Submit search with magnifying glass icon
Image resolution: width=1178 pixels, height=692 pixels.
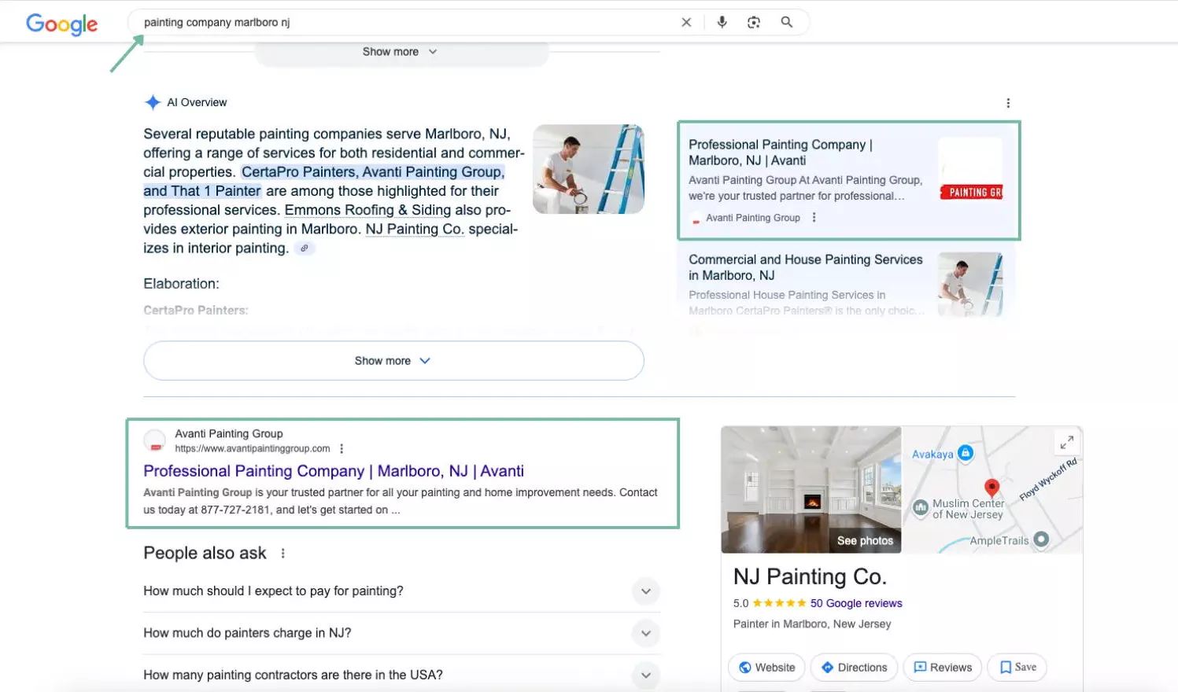click(787, 23)
